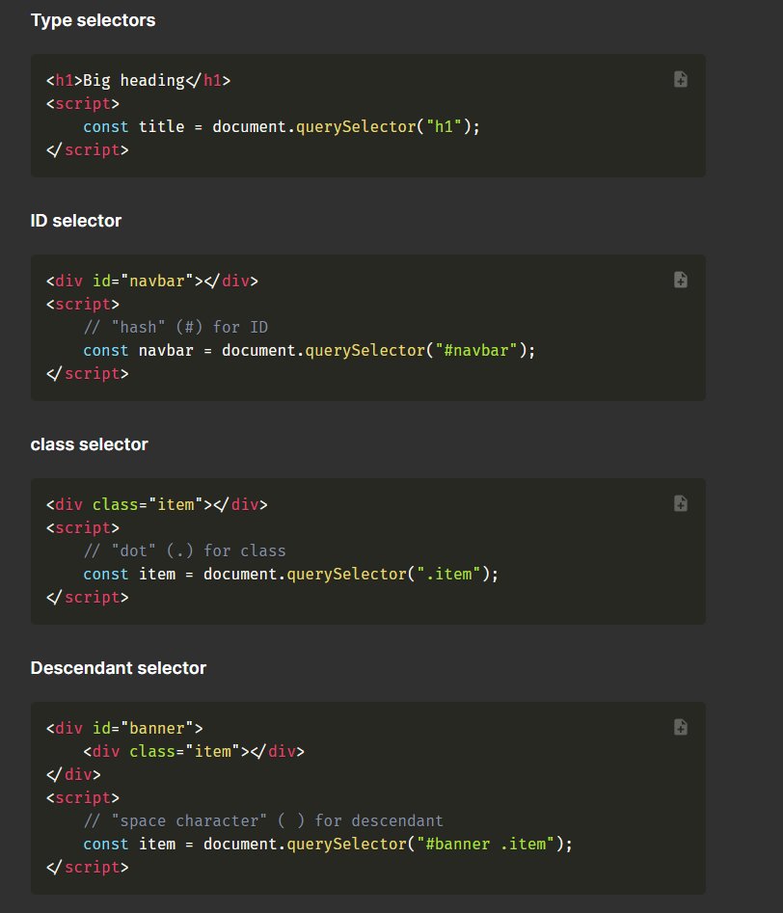Click the querySelector(".item") line
This screenshot has height=913, width=783.
(290, 574)
